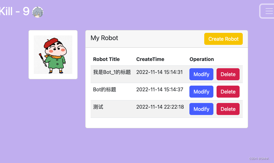
Task: Click the Create Robot button
Action: coord(223,39)
